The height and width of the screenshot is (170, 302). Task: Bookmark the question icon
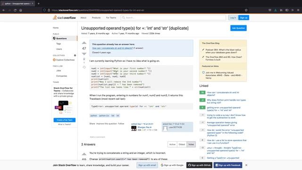tap(84, 59)
